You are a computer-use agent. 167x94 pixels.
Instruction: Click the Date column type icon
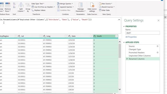tap(69, 36)
